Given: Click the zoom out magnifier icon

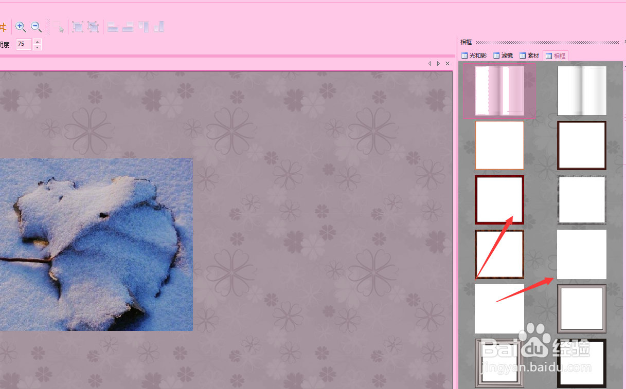Looking at the screenshot, I should [x=36, y=27].
